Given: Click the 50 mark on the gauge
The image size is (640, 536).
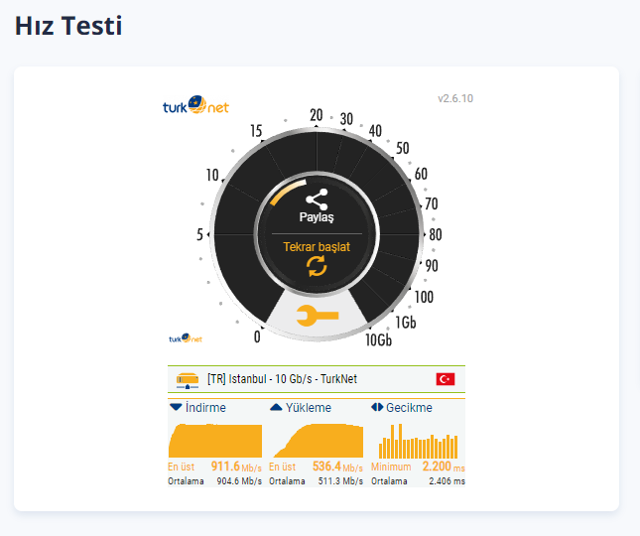Looking at the screenshot, I should 403,148.
